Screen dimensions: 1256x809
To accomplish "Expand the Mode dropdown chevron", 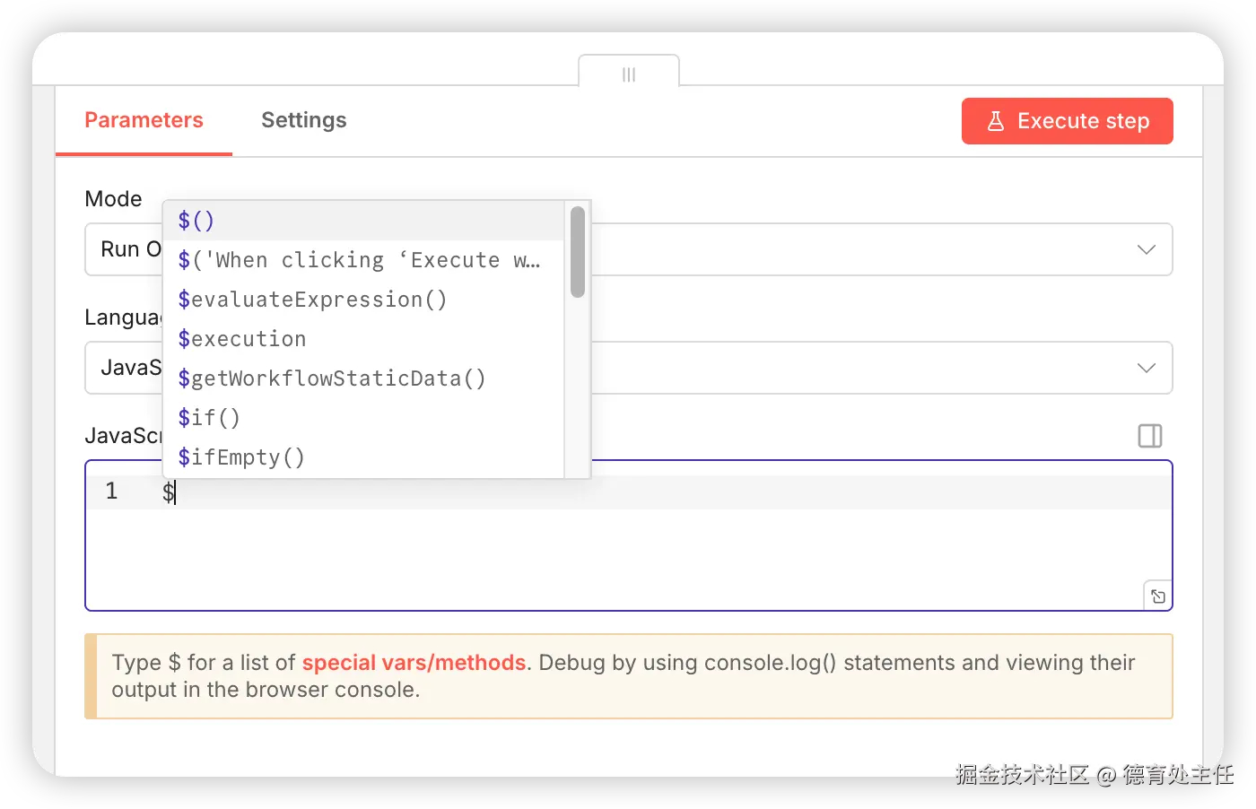I will (1146, 249).
